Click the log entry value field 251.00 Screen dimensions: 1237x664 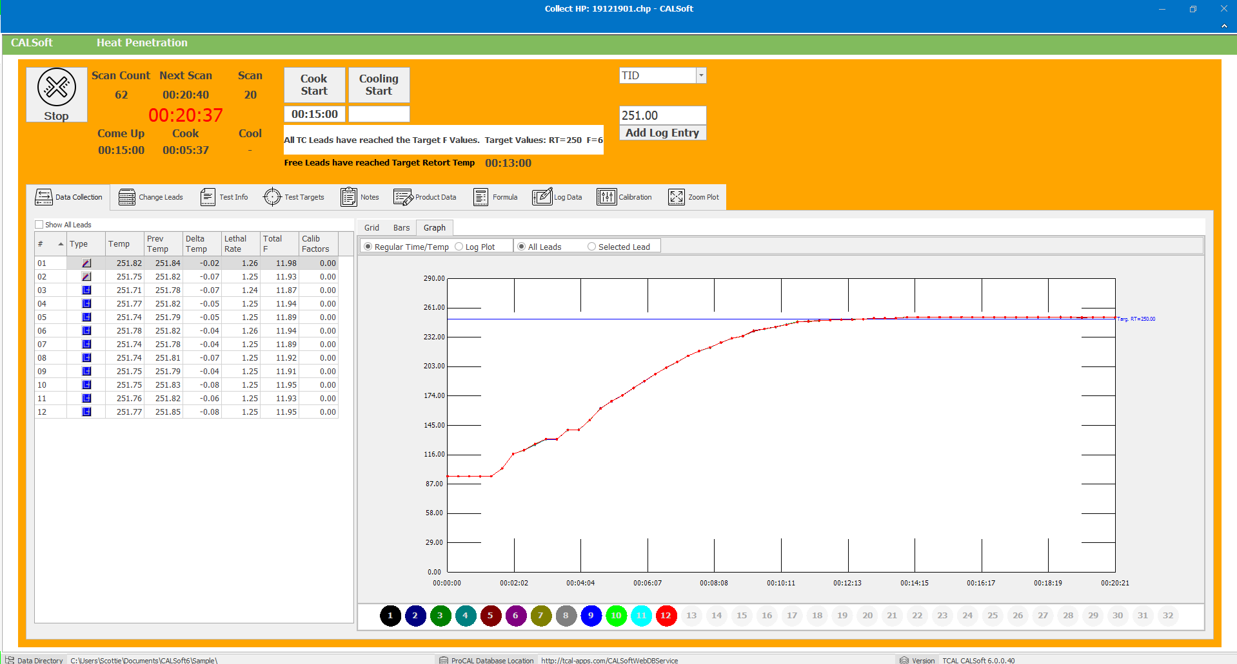pyautogui.click(x=662, y=115)
